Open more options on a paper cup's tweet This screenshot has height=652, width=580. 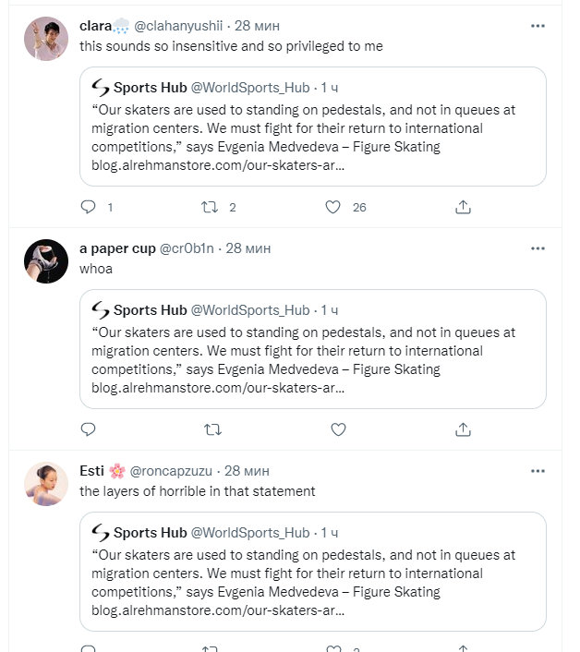pos(538,248)
